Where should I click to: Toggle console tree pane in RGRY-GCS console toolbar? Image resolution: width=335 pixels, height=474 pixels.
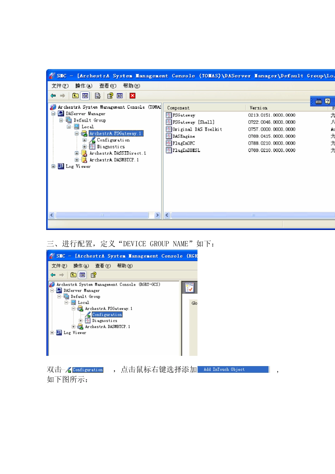pos(82,275)
